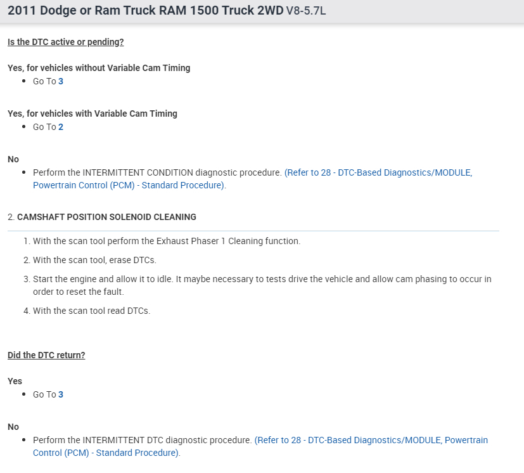Select the 'CAMSHAFT POSITION SOLENOID CLEANING' step heading
This screenshot has width=524, height=473.
(x=106, y=217)
